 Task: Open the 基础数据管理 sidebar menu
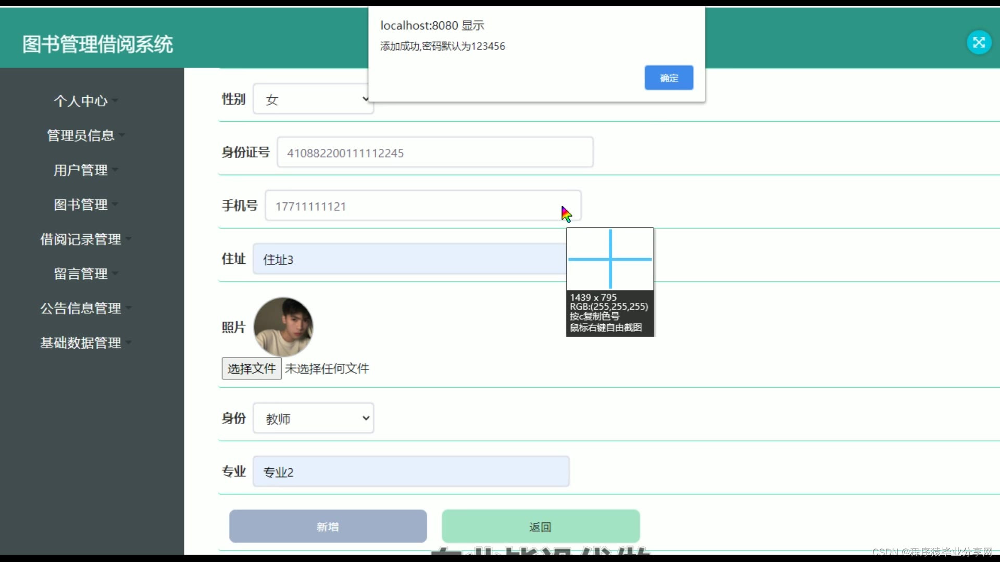click(81, 342)
